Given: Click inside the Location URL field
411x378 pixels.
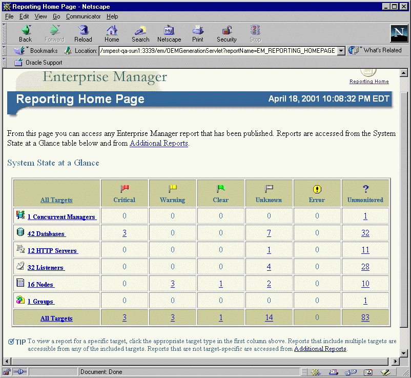Looking at the screenshot, I should coord(218,51).
